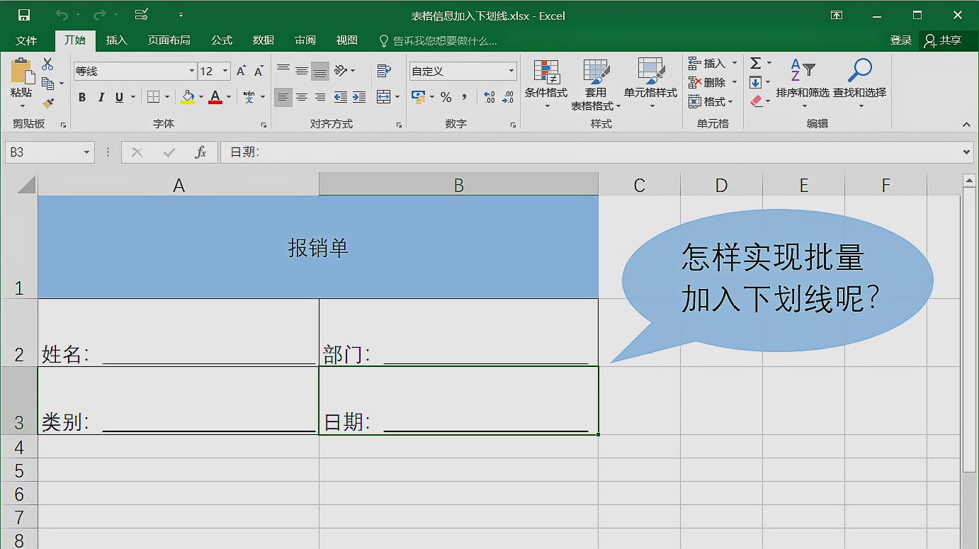The image size is (979, 549).
Task: Switch to the 公式 Formulas tab
Action: [222, 40]
